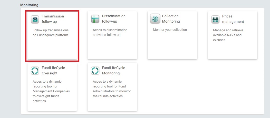Select the Collection Monitoring title text
Viewport: 270px width, 118px height.
point(171,19)
